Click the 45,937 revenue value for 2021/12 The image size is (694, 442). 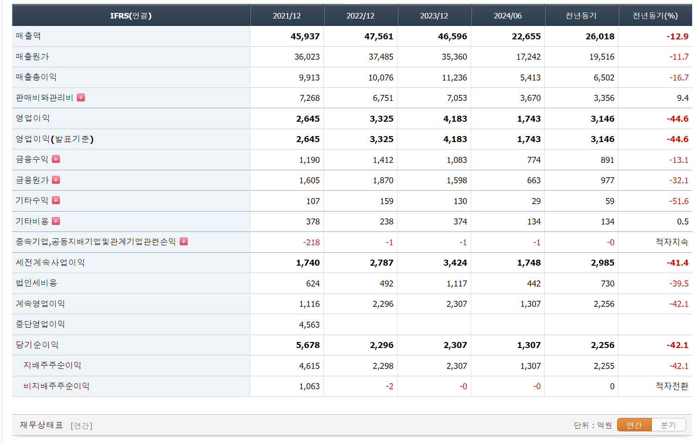(305, 37)
